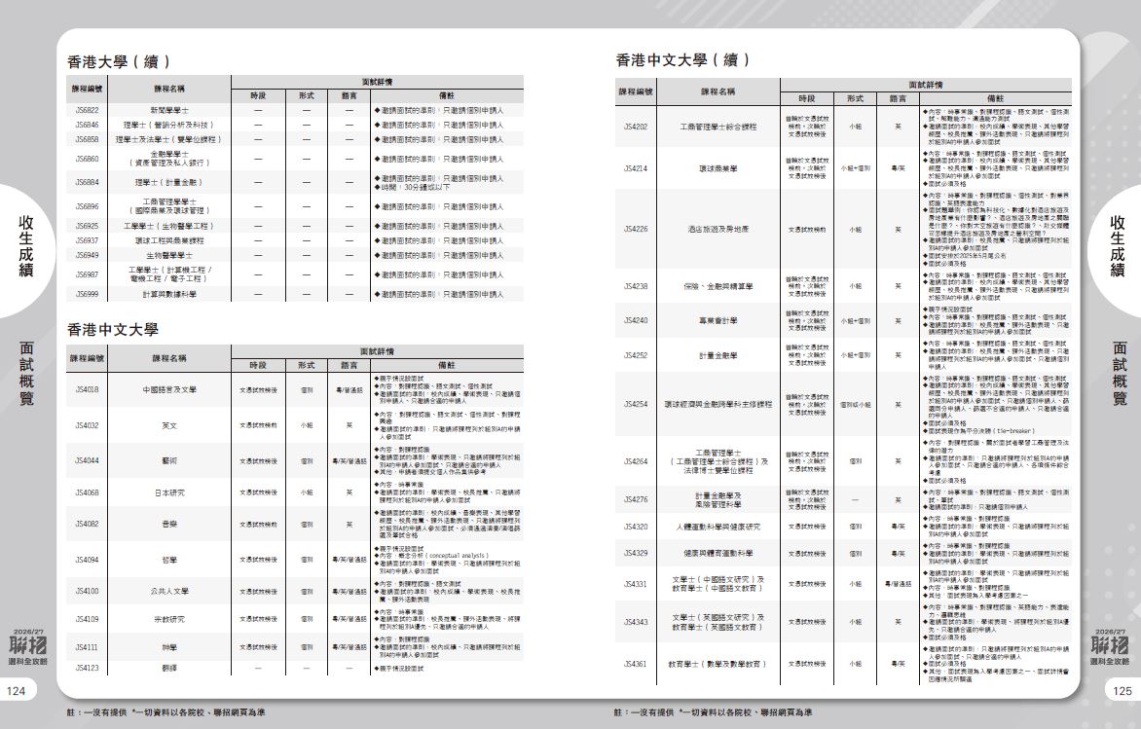The height and width of the screenshot is (729, 1141).
Task: Click course name 專業會計學
Action: pyautogui.click(x=719, y=320)
